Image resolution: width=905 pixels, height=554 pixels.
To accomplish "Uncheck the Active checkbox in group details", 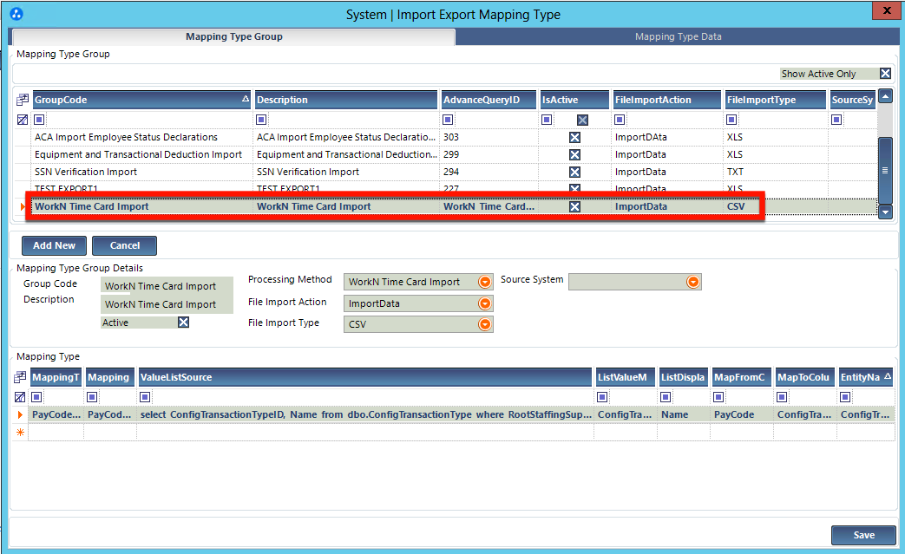I will pos(183,323).
